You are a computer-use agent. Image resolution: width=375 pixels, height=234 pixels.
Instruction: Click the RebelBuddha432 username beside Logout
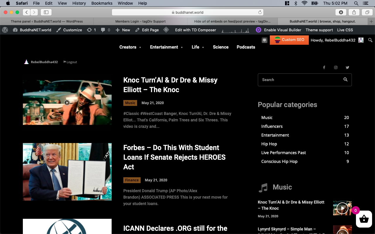44,62
